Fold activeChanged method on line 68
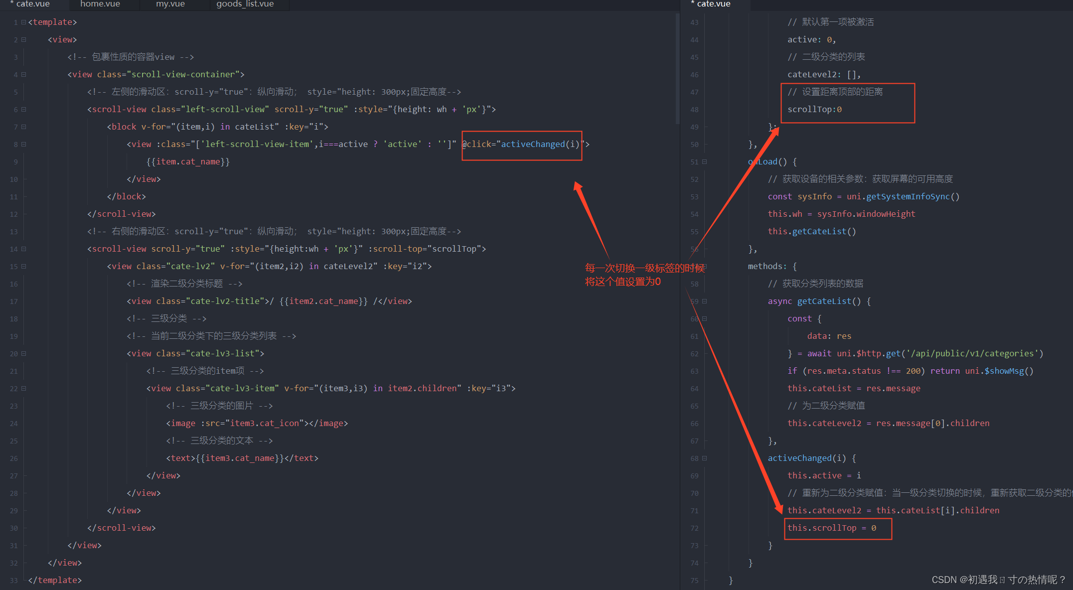This screenshot has height=590, width=1073. [704, 458]
